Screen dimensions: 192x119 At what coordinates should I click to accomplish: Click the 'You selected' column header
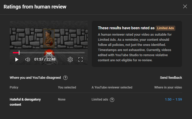pyautogui.click(x=67, y=87)
